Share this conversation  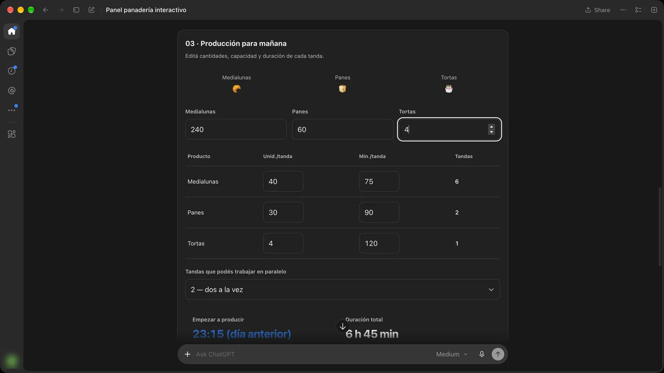597,10
